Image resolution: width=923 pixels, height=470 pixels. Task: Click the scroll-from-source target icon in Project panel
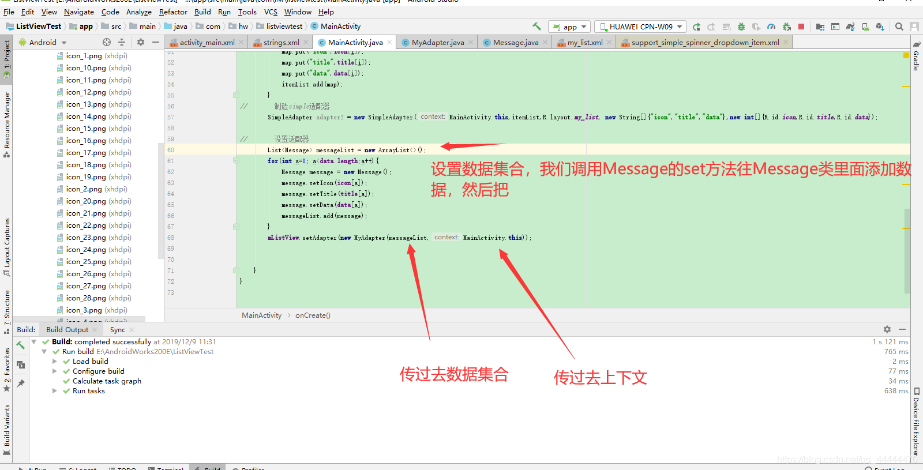point(107,42)
